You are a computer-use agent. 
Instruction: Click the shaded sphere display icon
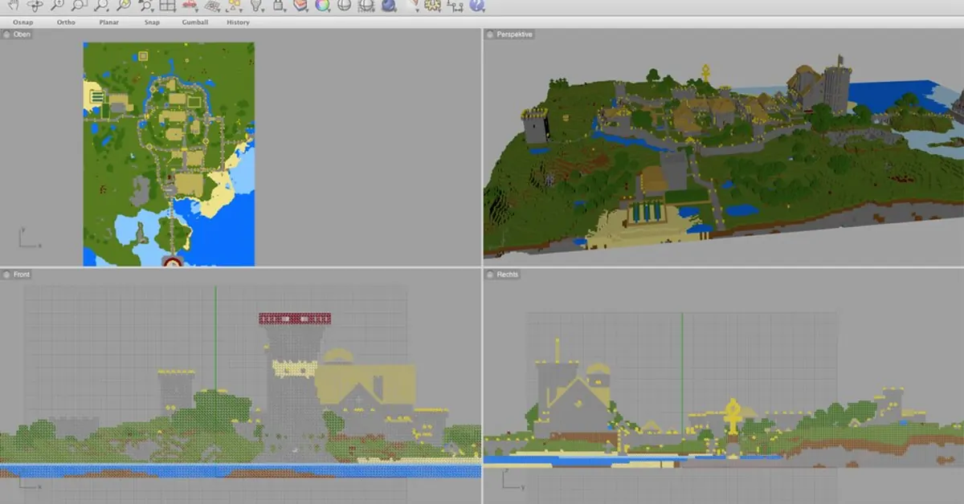point(344,6)
